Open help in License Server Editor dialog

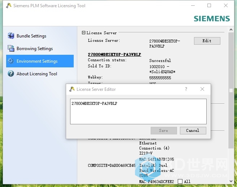[x=186, y=89]
